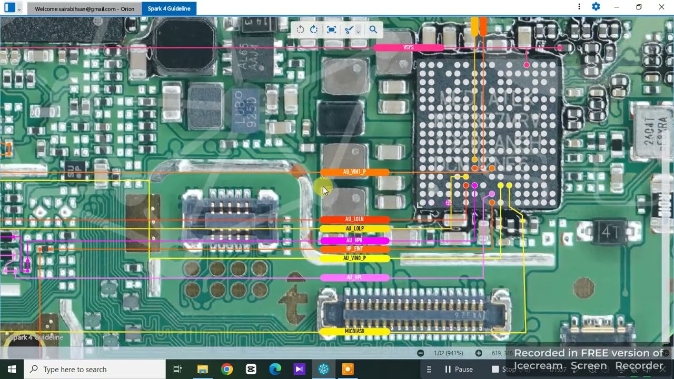Viewport: 674px width, 379px height.
Task: Open Microsoft Edge from the taskbar
Action: pos(275,369)
